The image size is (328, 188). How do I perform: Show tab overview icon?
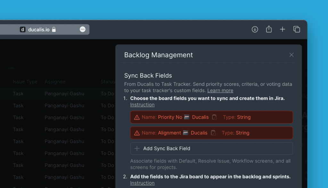[297, 29]
